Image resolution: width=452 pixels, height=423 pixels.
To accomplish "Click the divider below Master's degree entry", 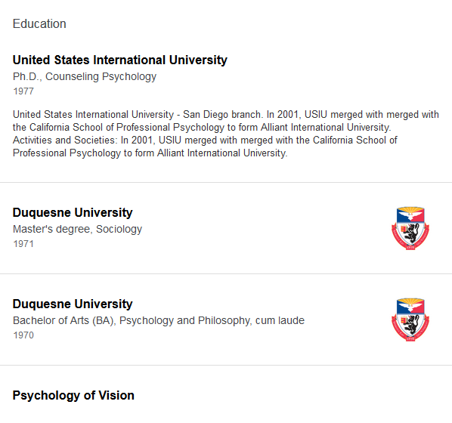I will [226, 273].
